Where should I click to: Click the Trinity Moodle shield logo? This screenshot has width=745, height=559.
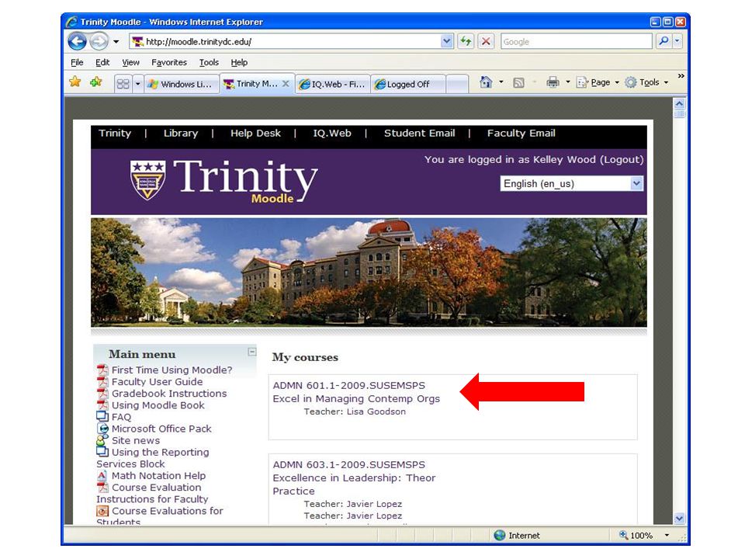tap(147, 179)
